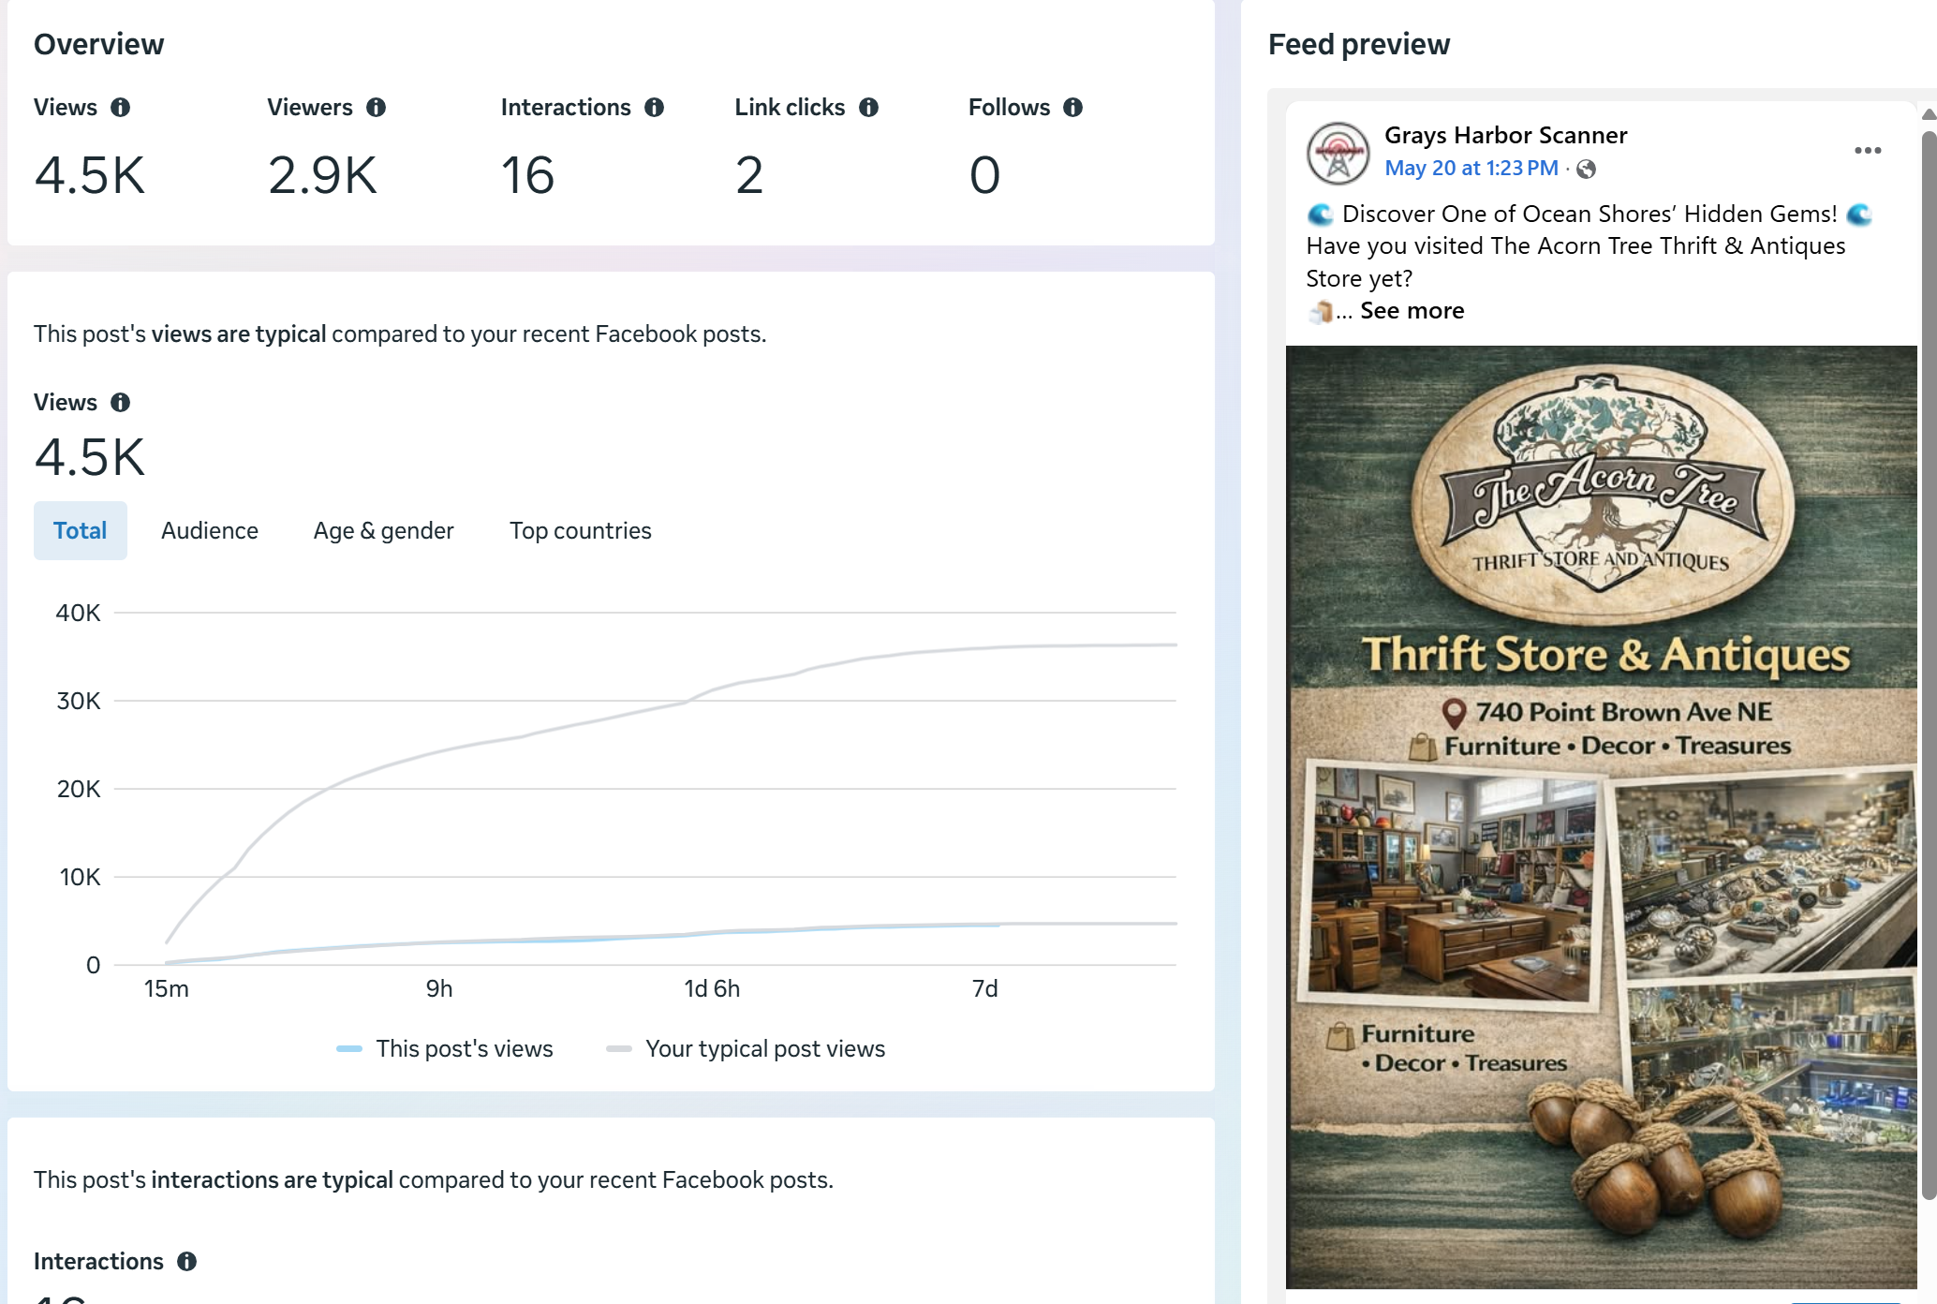1937x1304 pixels.
Task: Switch to the Audience tab
Action: click(x=210, y=531)
